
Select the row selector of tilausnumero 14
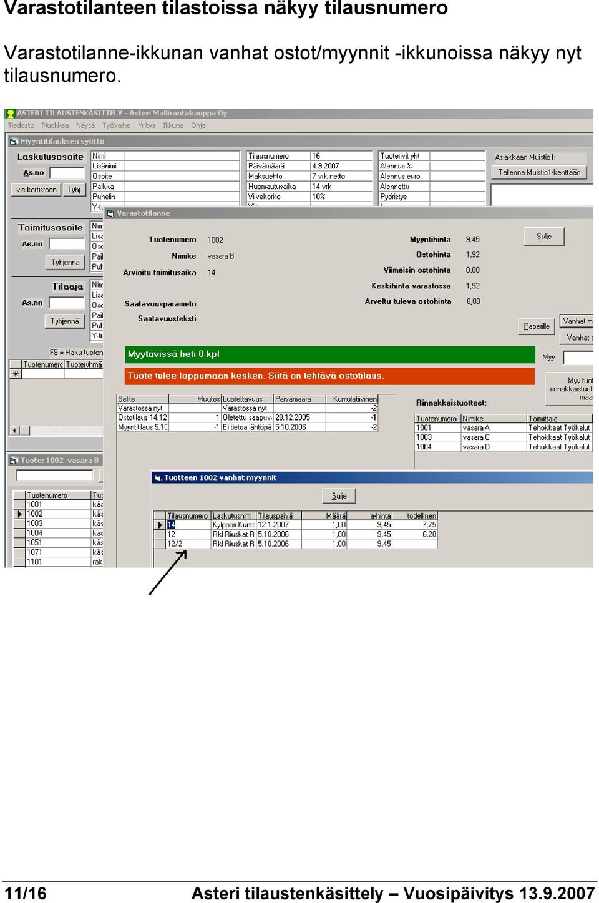160,525
